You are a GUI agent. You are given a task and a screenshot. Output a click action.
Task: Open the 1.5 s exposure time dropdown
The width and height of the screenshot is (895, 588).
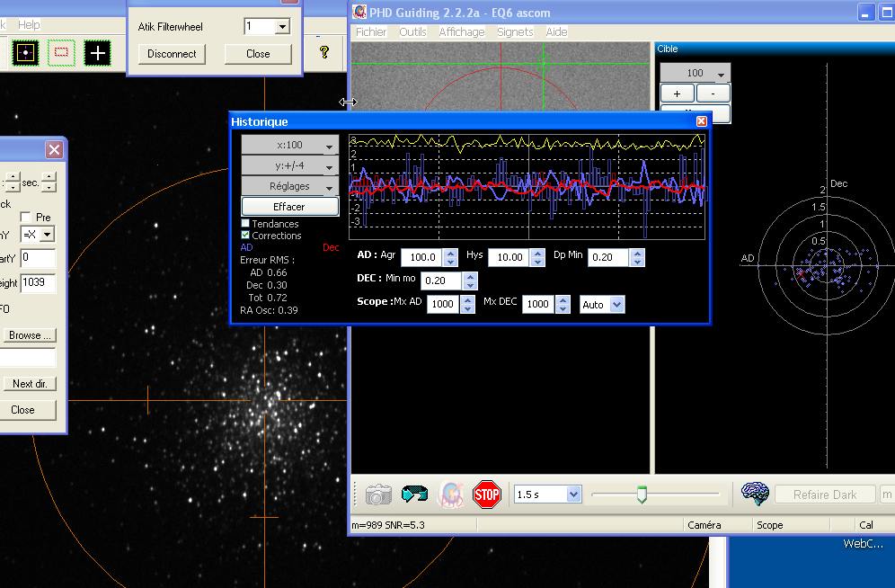click(x=572, y=494)
